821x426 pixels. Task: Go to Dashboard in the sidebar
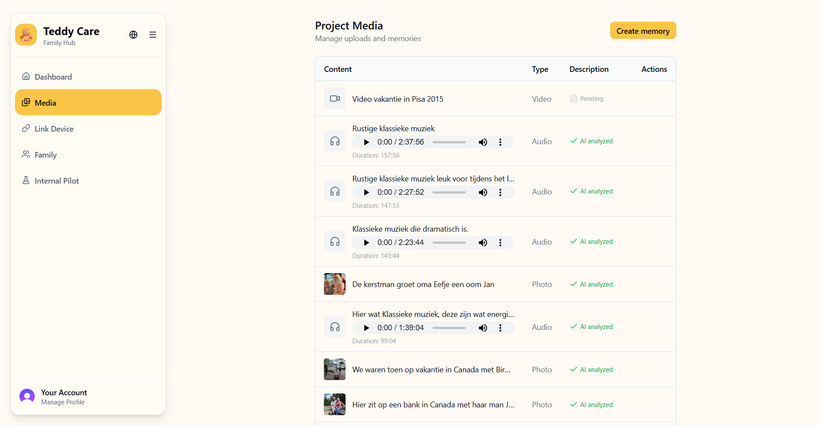(53, 77)
